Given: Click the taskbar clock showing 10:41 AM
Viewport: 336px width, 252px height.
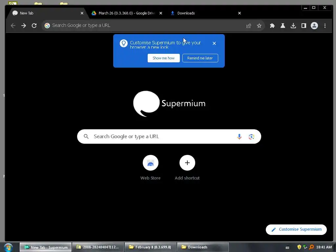Looking at the screenshot, I should pyautogui.click(x=324, y=247).
